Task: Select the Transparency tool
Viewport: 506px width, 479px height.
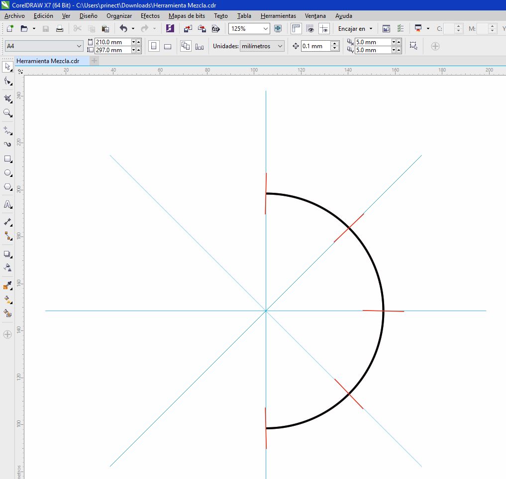Action: pos(8,267)
